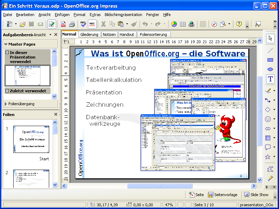Switch to the Foliensortierung tab
The height and width of the screenshot is (209, 279).
pos(154,34)
